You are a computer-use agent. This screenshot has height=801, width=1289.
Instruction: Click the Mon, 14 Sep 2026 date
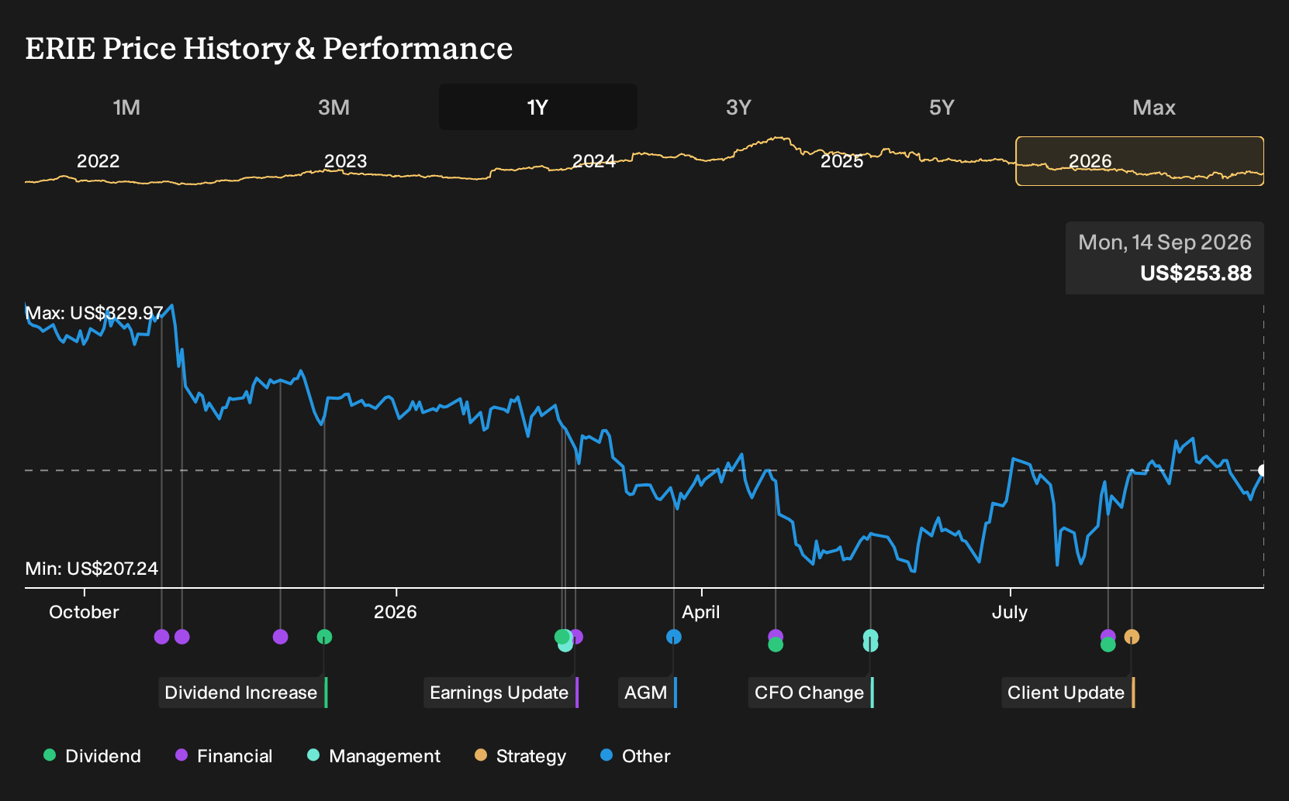(1165, 242)
